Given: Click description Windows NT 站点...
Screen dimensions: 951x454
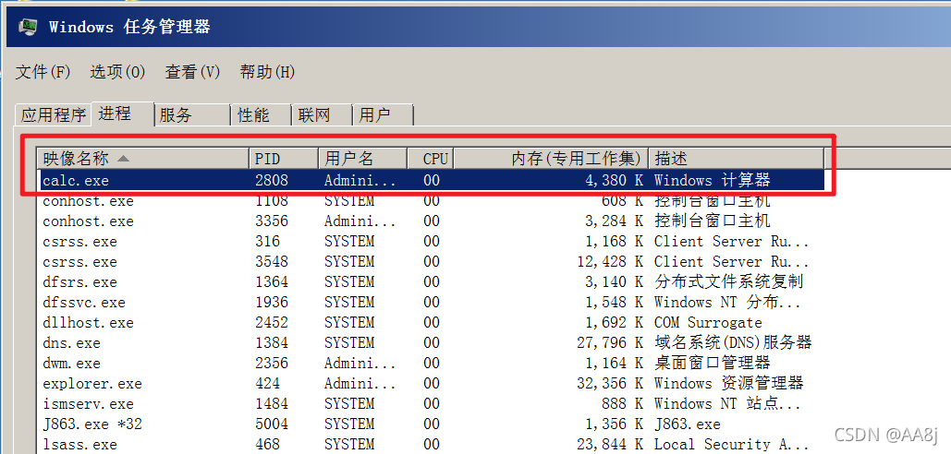Looking at the screenshot, I should pyautogui.click(x=727, y=404).
